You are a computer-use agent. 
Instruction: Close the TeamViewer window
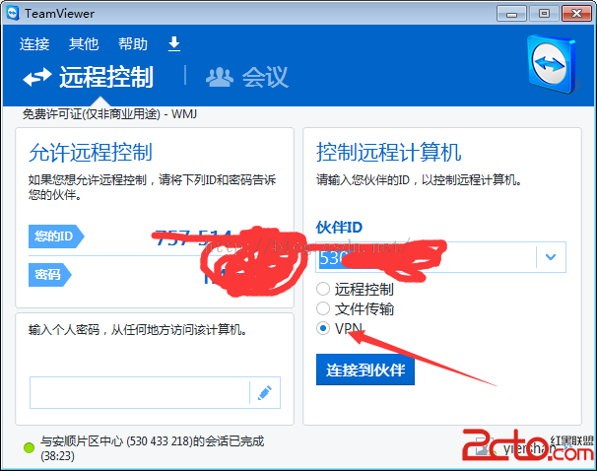[x=576, y=14]
